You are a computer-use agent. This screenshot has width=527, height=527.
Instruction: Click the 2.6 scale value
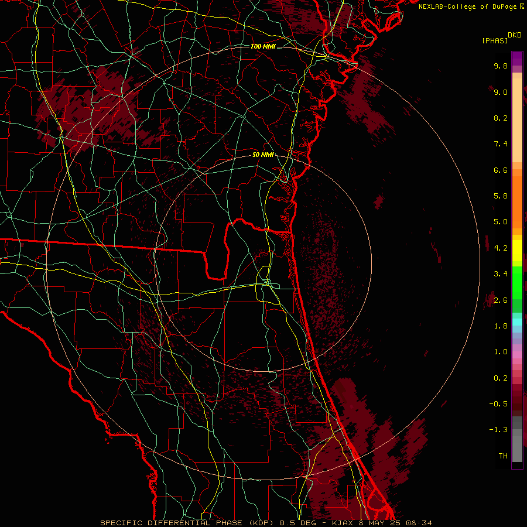[x=501, y=300]
